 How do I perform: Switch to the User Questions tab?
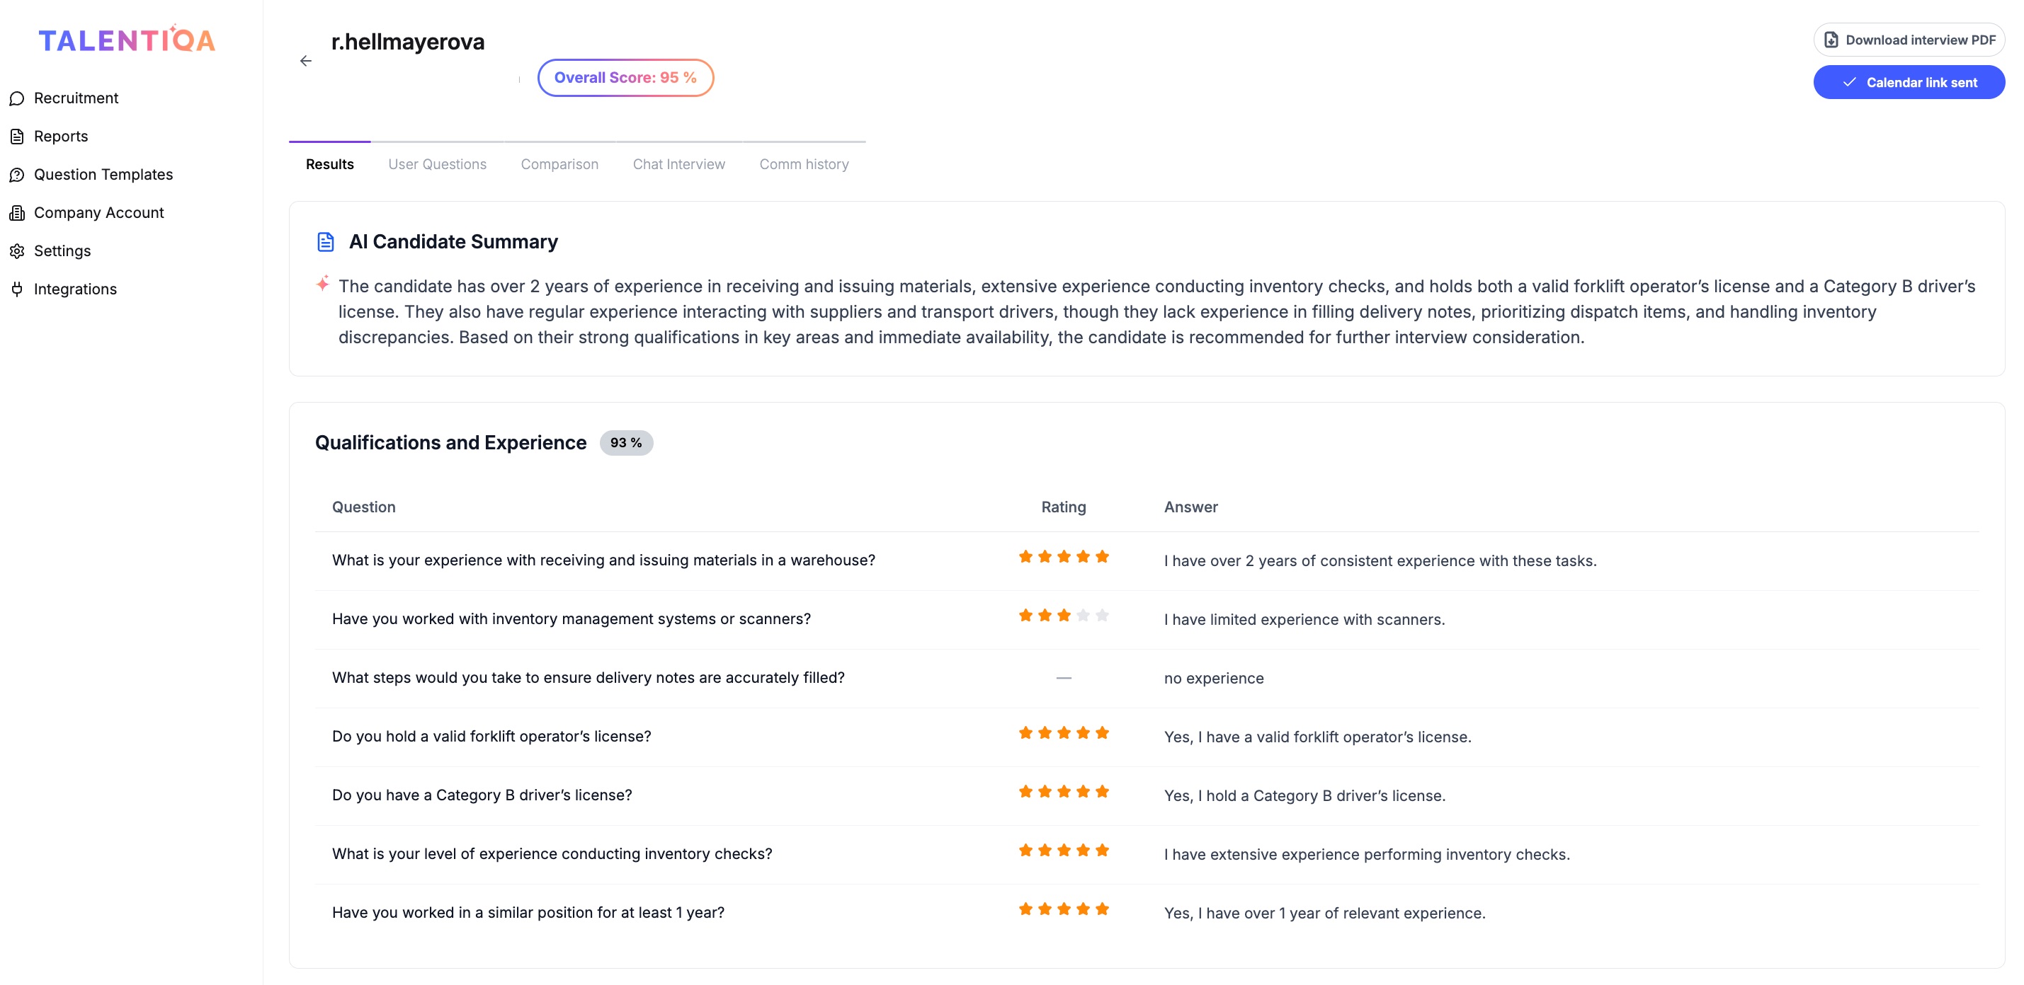[x=437, y=164]
